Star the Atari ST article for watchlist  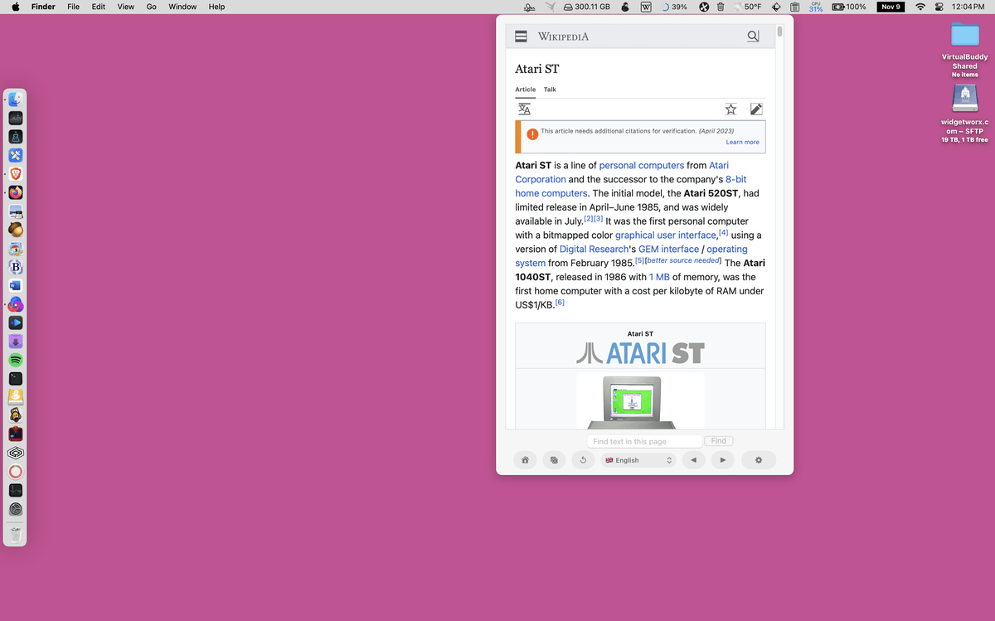pyautogui.click(x=730, y=109)
